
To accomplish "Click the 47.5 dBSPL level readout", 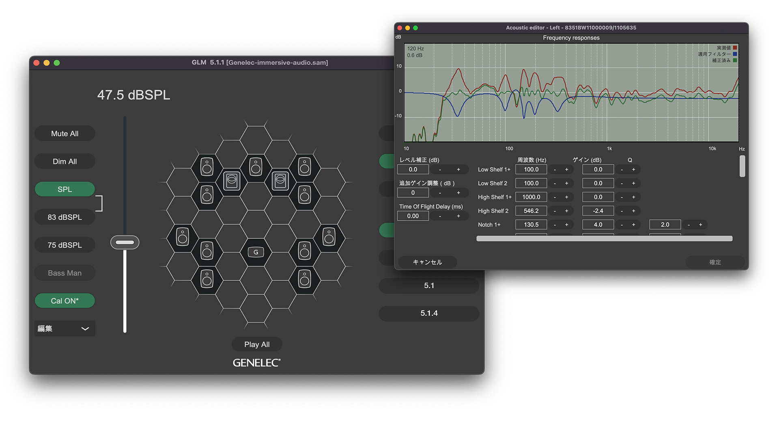I will point(133,95).
